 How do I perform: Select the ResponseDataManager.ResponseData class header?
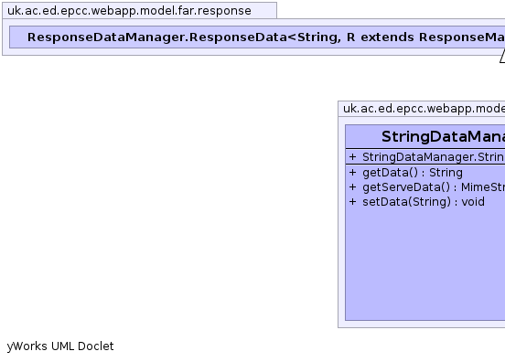[257, 37]
